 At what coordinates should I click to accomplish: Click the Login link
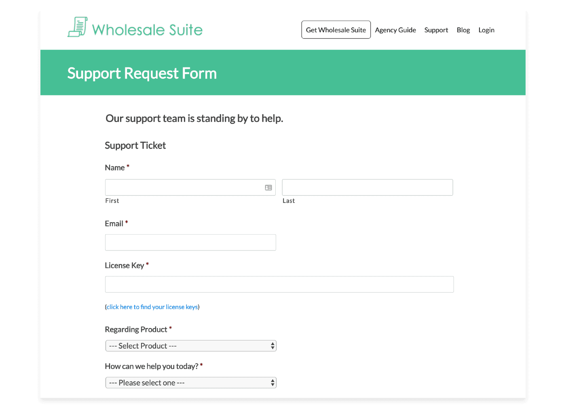point(486,30)
